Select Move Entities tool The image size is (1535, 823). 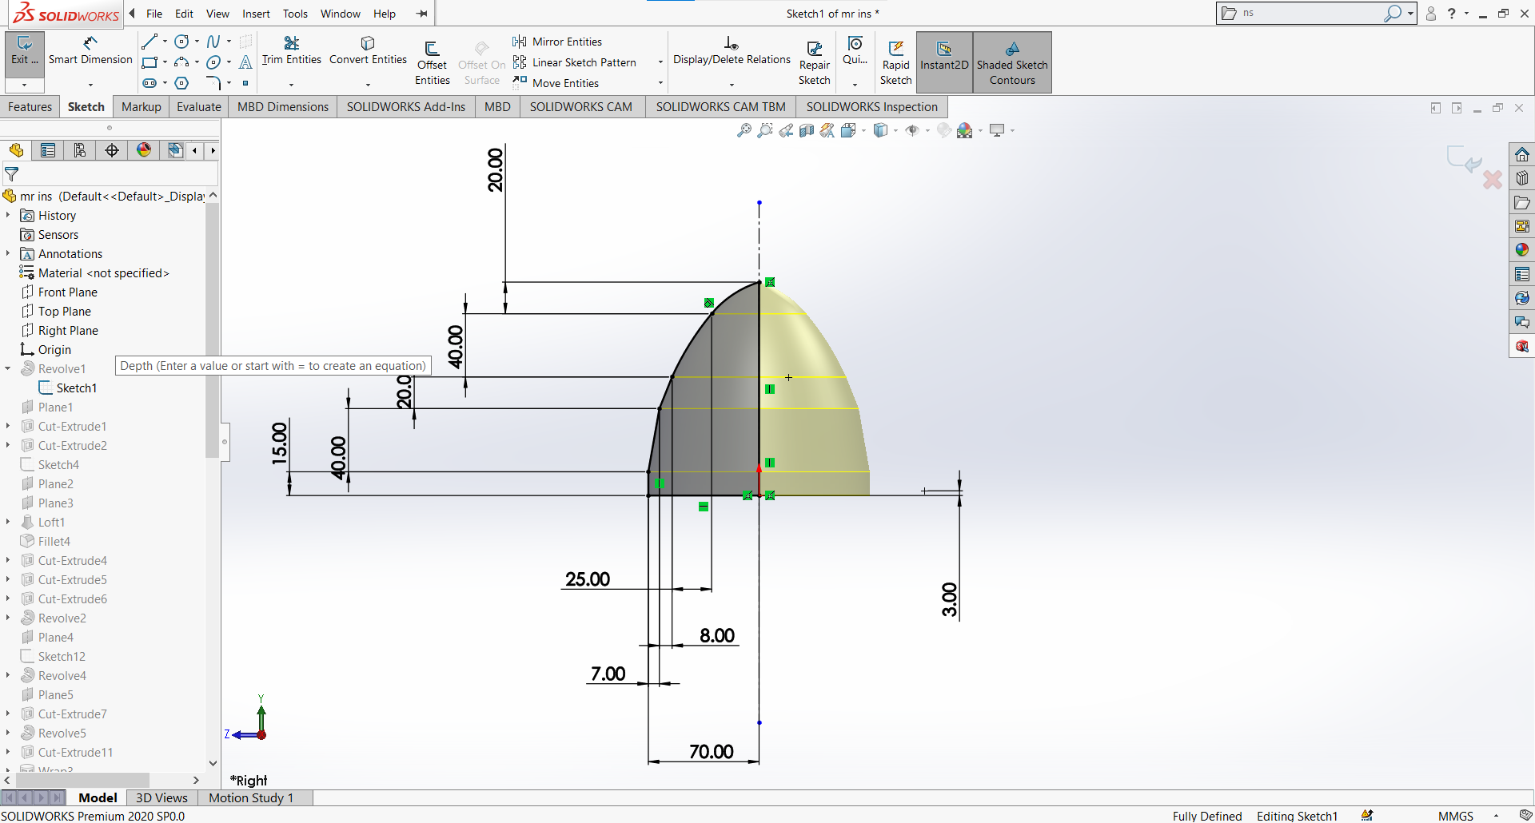(556, 83)
